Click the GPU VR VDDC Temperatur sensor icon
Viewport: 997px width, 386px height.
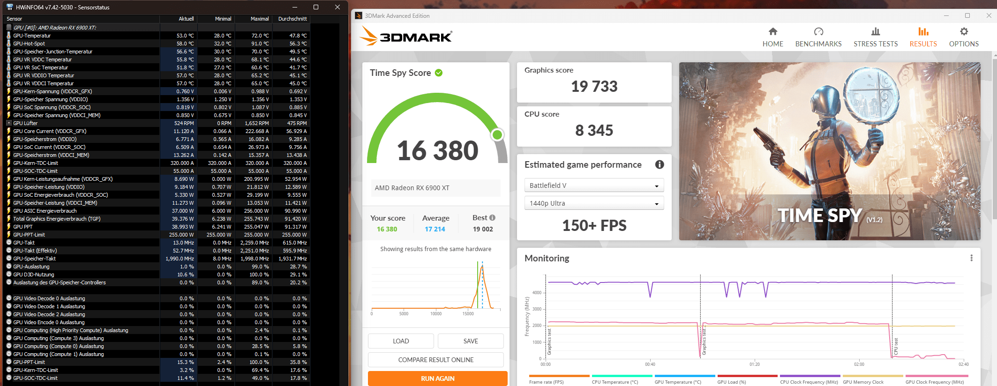8,59
